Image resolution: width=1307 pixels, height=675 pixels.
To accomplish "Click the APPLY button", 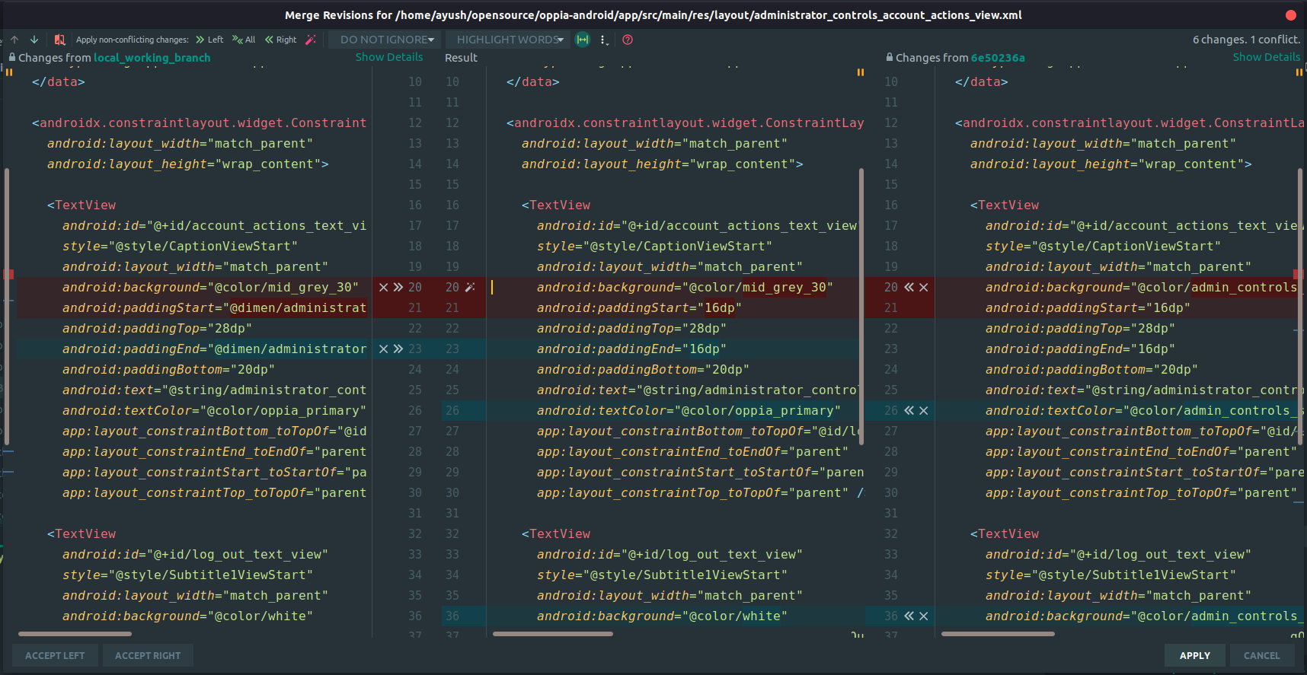I will click(1195, 655).
